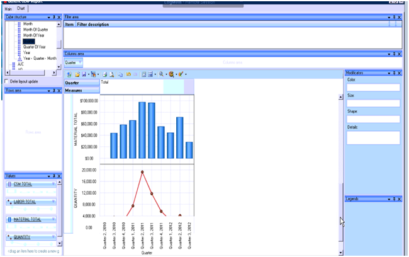The height and width of the screenshot is (257, 409).
Task: Click the bar-chart icon next to MATERIAL TOTAL
Action: 9,219
